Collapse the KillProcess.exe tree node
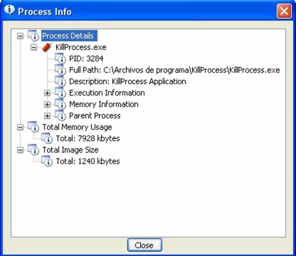Image resolution: width=296 pixels, height=256 pixels. pos(34,47)
